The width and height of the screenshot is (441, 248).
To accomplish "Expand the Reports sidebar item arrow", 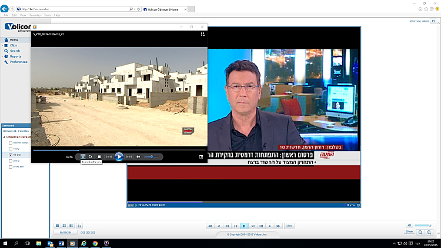I will click(x=2, y=56).
